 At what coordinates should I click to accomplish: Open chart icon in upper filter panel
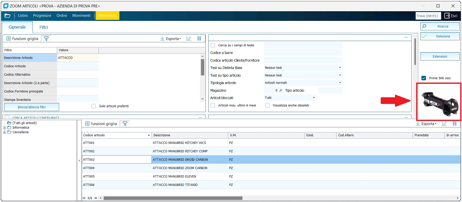[189, 39]
